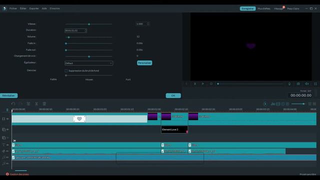The image size is (320, 180).
Task: Click the play icon in the preview
Action: (x=203, y=83)
